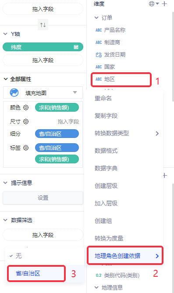Click the globe icon in the 维度 header
Screen dimensions: 174x293
pyautogui.click(x=152, y=4)
